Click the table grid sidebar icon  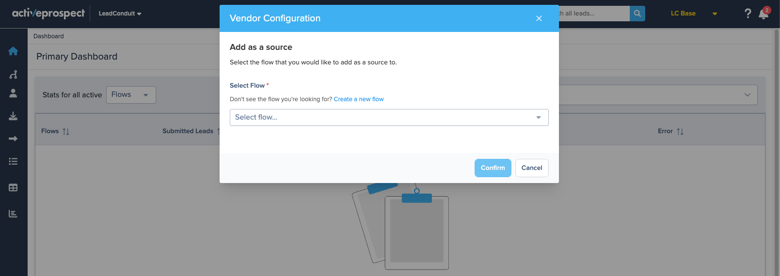pos(13,187)
